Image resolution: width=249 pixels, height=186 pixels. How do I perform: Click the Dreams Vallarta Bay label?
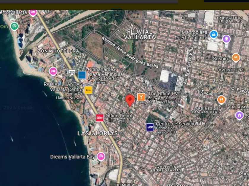coord(72,157)
